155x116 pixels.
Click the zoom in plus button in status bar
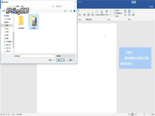150,114
